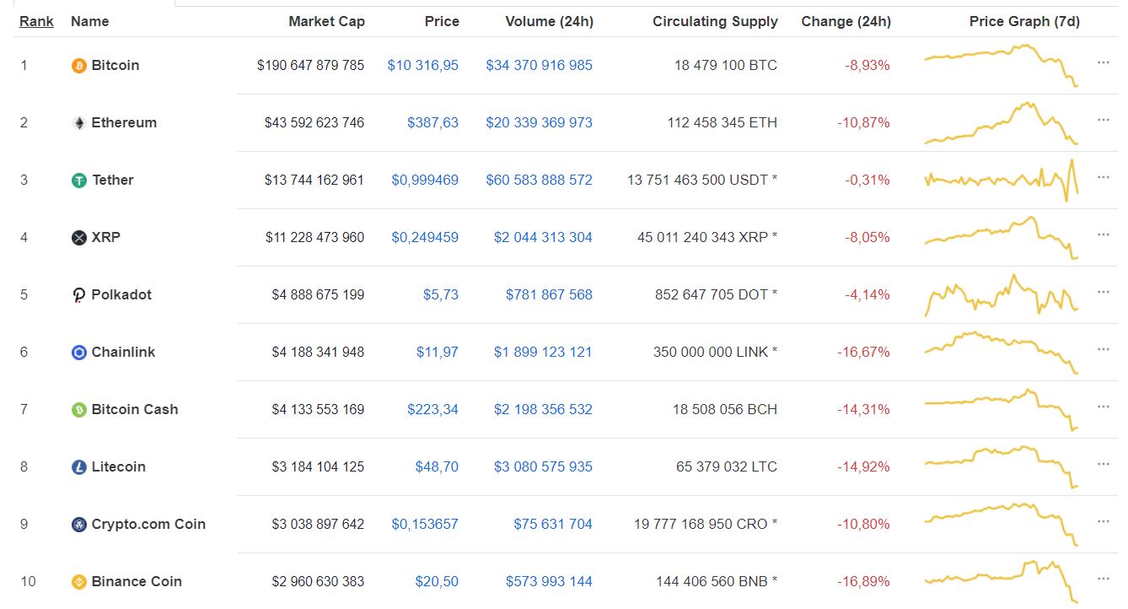Sort by the Volume (24h) column header
The width and height of the screenshot is (1128, 609).
coord(549,21)
